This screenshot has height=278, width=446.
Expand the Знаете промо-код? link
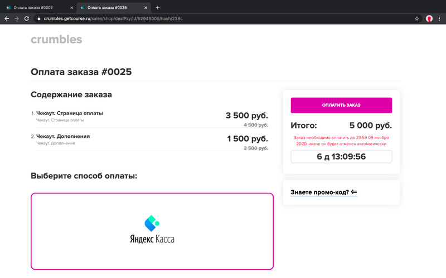[323, 192]
